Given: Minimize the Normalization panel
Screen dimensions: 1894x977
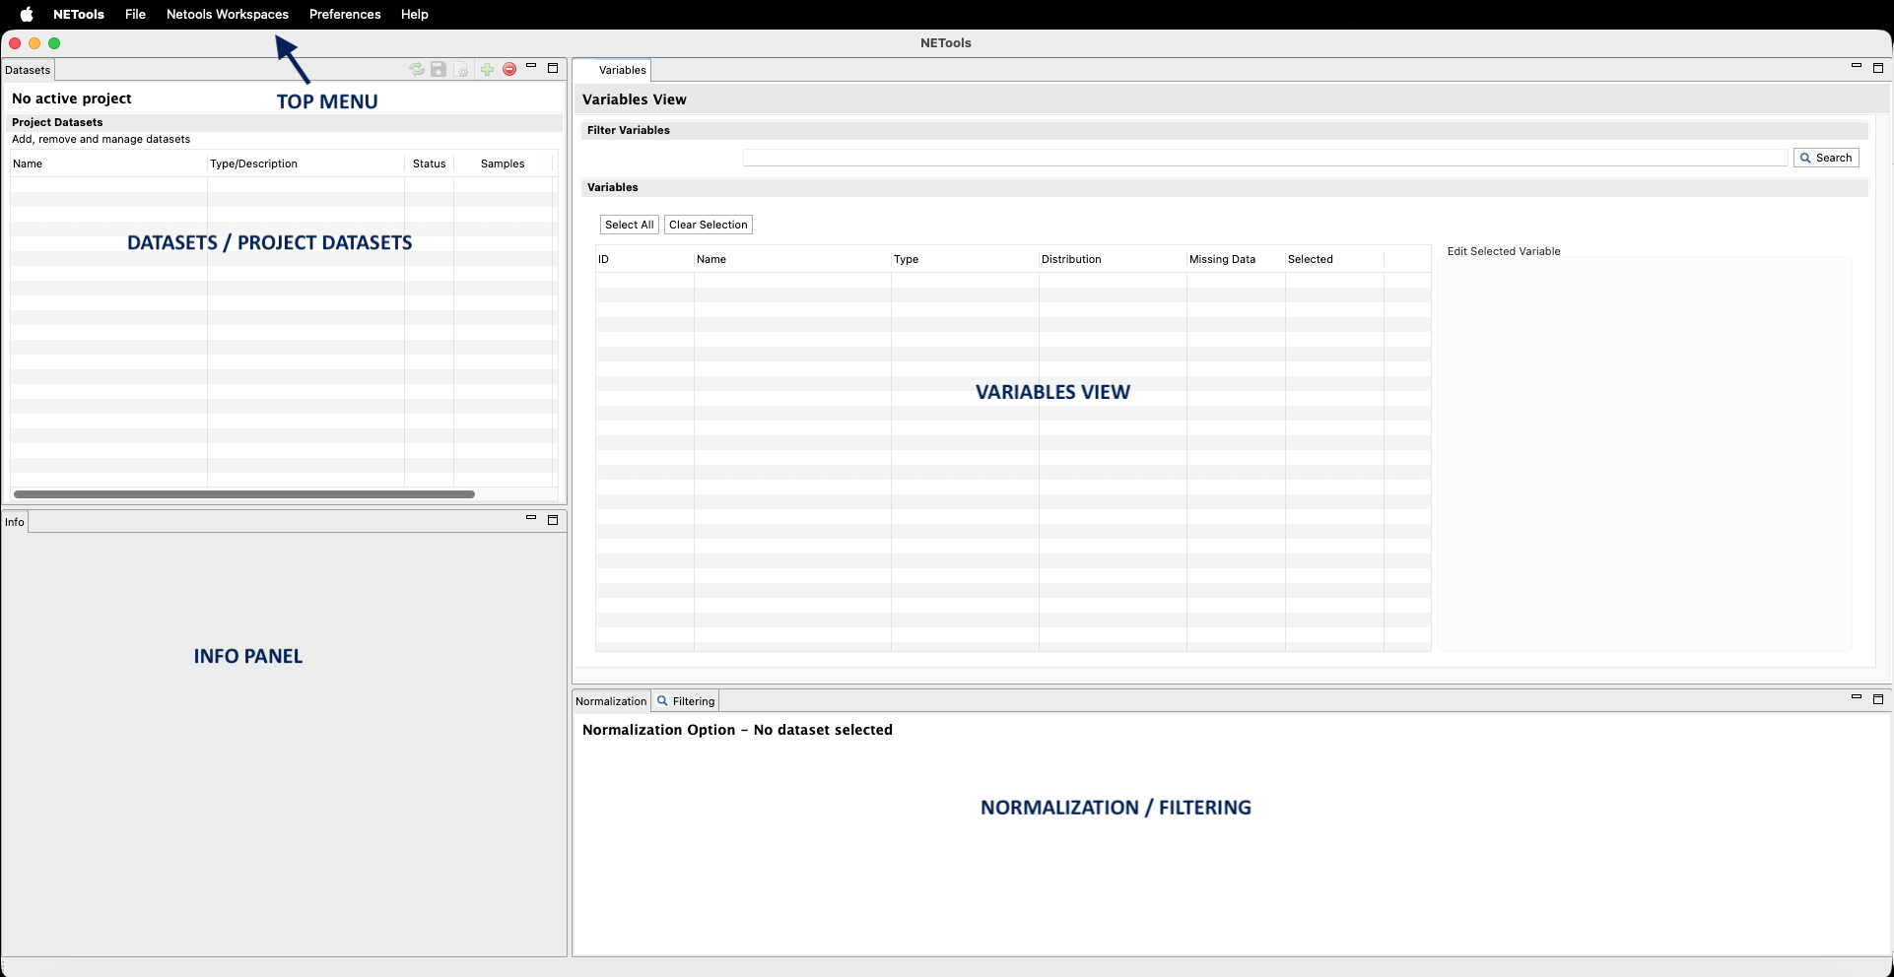Looking at the screenshot, I should (x=1857, y=698).
